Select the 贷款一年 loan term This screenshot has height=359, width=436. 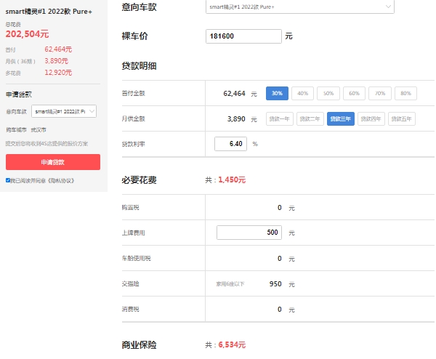280,119
